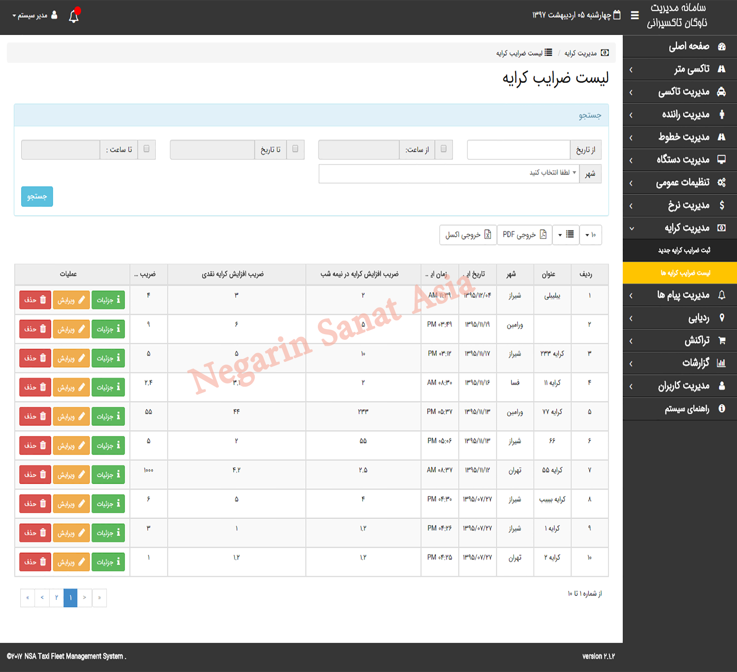
Task: Click the road icon beside تاکسی متر
Action: pos(722,69)
